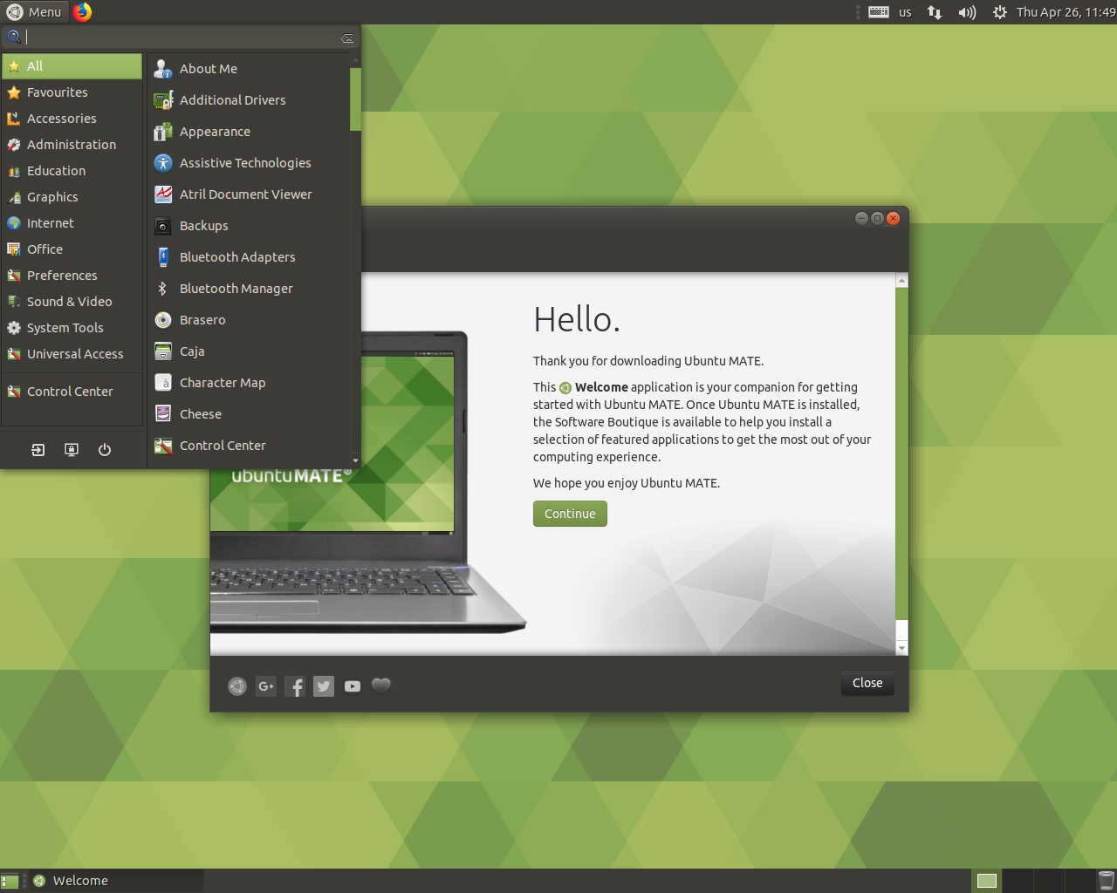Launch Cheese webcam app
Image resolution: width=1117 pixels, height=893 pixels.
point(249,414)
